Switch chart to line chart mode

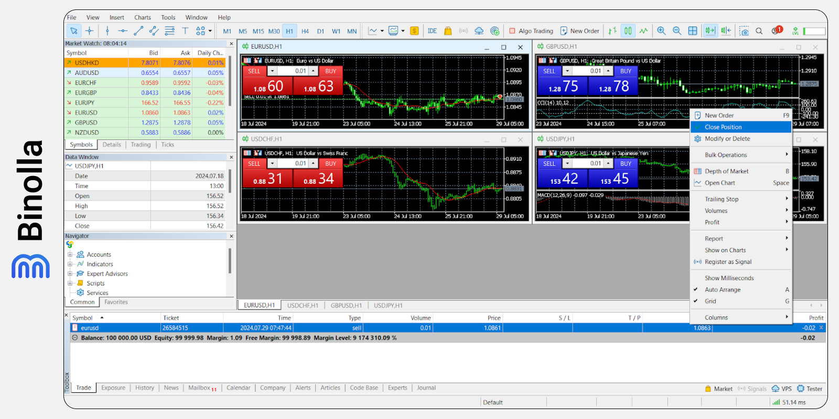[643, 31]
